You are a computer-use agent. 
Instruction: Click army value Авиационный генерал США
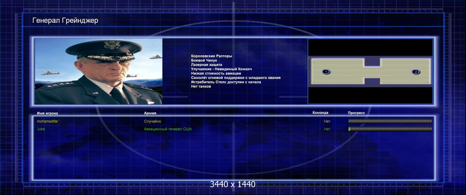[x=168, y=129]
